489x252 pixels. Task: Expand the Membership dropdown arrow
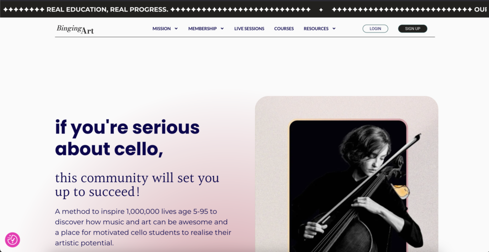click(222, 29)
